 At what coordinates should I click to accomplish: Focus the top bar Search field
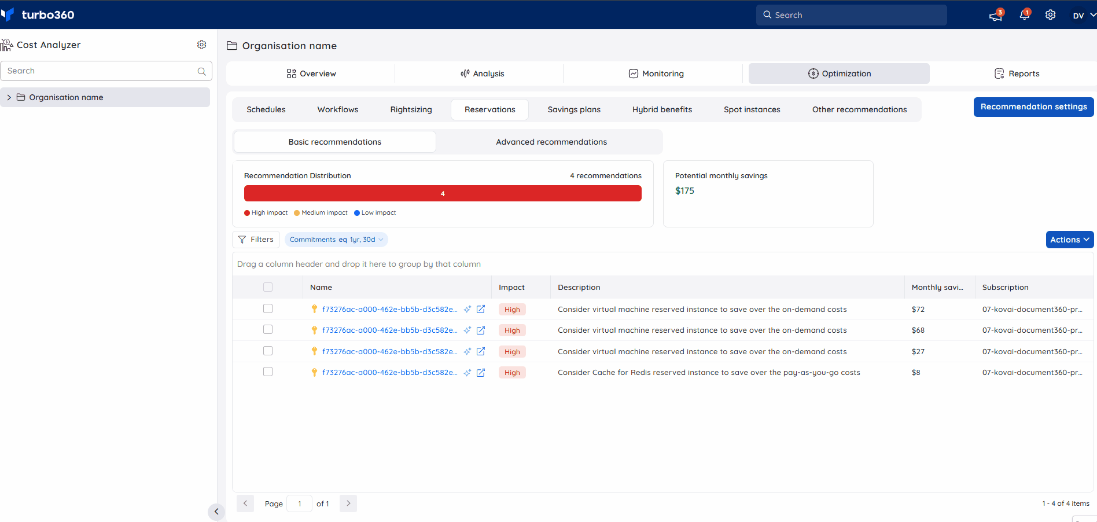coord(851,15)
